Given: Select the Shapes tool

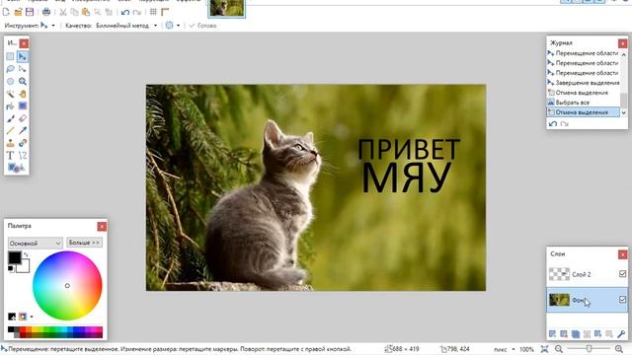Looking at the screenshot, I should point(16,168).
